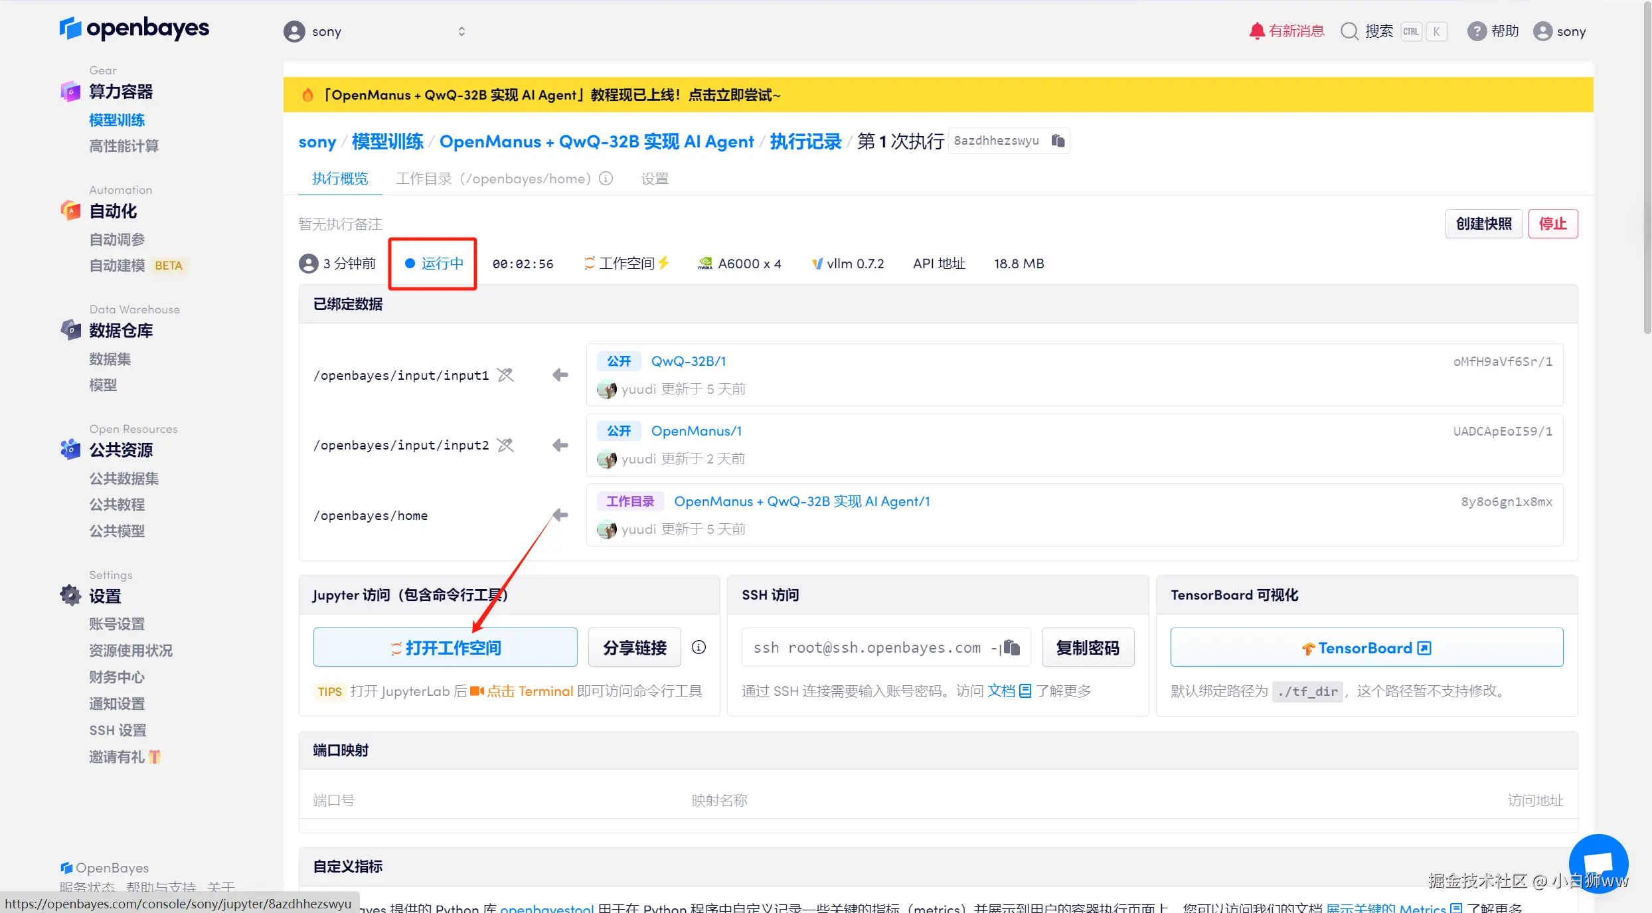Click the page vertical scrollbar
Viewport: 1652px width, 913px height.
(1647, 166)
